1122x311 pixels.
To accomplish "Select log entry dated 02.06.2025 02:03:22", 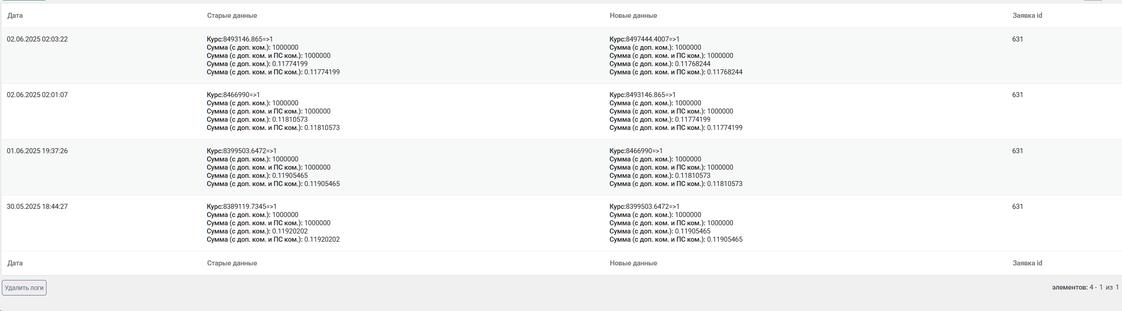I will click(37, 39).
